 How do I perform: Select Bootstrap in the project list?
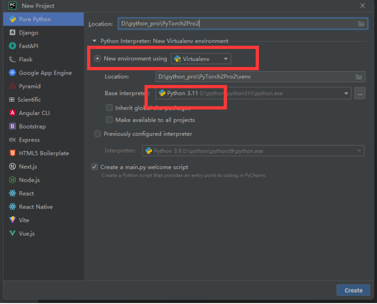43,126
